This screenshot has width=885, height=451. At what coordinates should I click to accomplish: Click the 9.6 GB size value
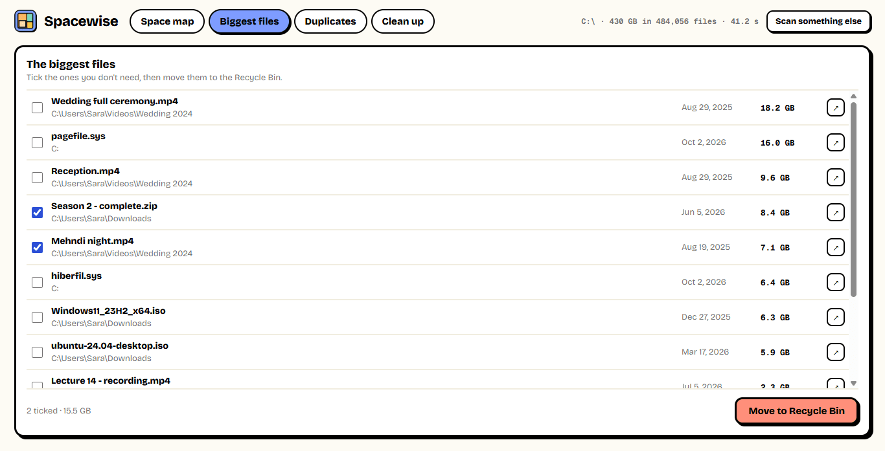point(775,178)
